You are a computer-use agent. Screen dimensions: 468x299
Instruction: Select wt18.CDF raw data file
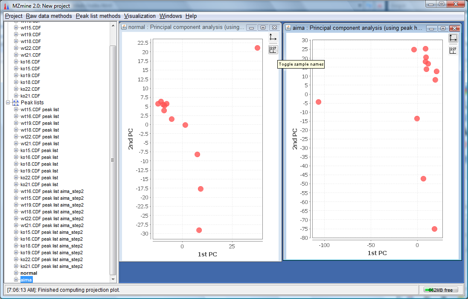[31, 41]
